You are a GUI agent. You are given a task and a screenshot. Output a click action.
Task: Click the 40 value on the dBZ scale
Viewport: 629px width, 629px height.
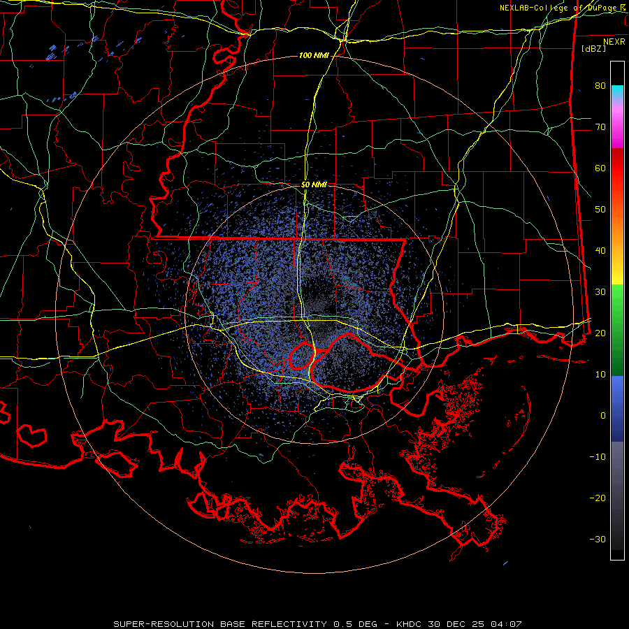[x=600, y=251]
